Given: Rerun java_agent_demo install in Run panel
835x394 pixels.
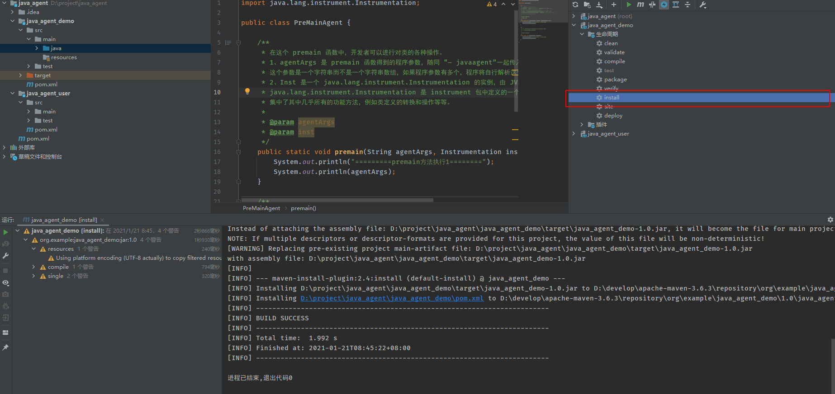Looking at the screenshot, I should coord(5,232).
